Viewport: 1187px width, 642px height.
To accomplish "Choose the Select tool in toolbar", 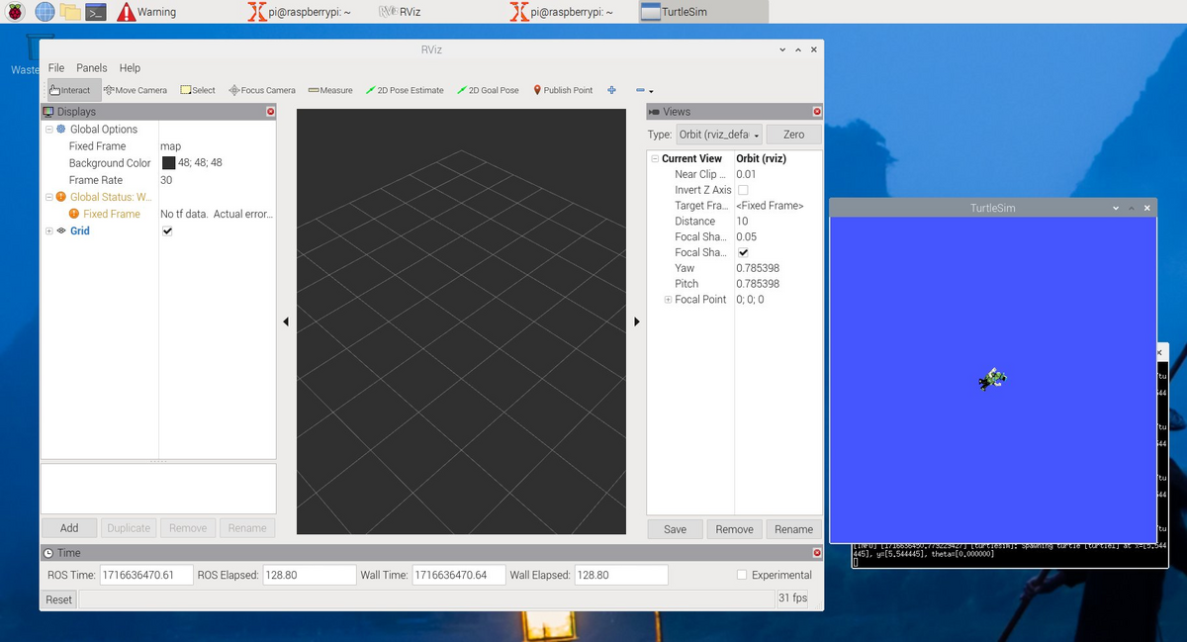I will (198, 90).
